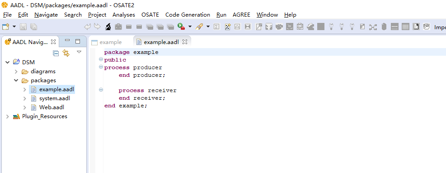Viewport: 446px width, 173px height.
Task: Minimize the AADL Navigator panel
Action: [67, 41]
